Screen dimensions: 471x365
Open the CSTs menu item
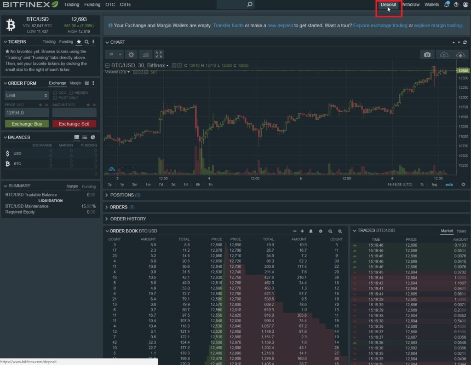tap(125, 5)
